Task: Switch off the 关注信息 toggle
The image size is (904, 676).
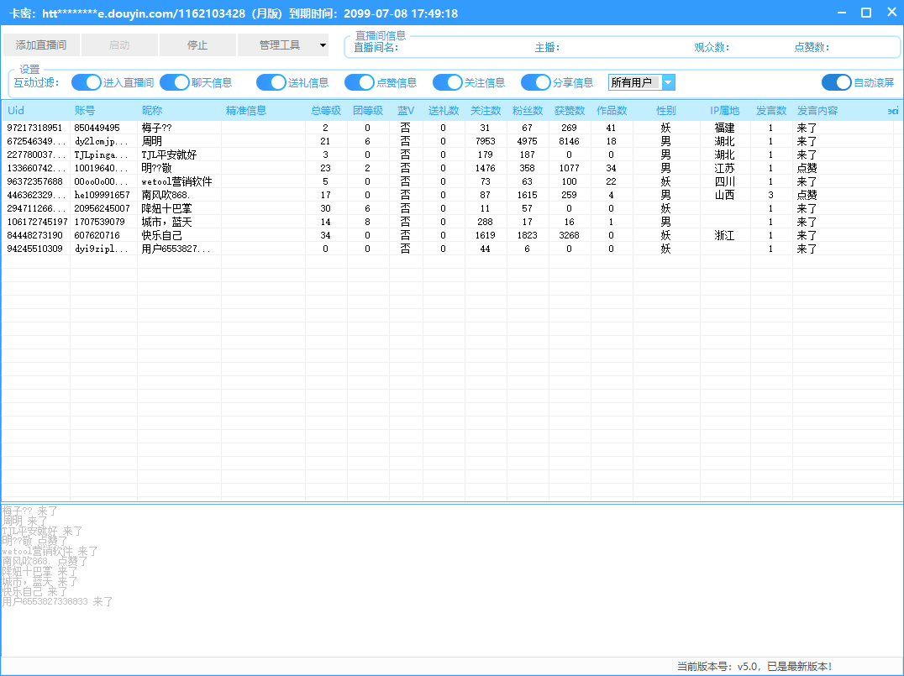Action: point(447,82)
